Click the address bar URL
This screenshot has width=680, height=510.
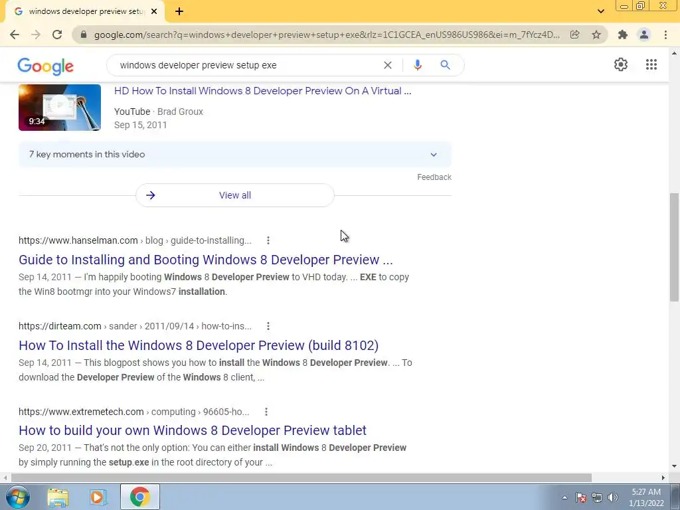pos(327,35)
